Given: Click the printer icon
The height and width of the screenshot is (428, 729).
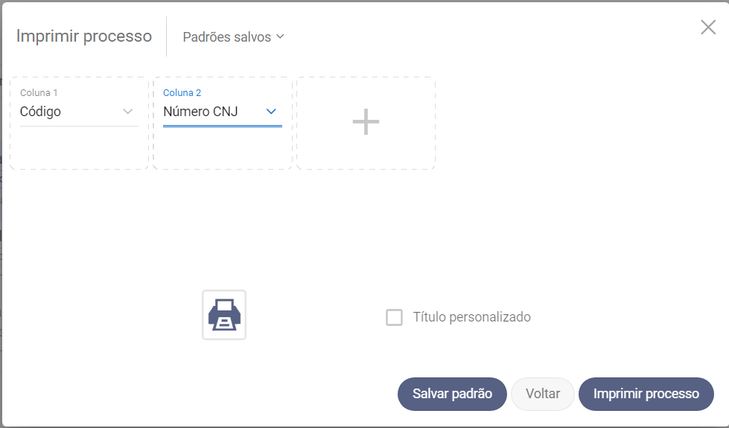Looking at the screenshot, I should pyautogui.click(x=224, y=315).
